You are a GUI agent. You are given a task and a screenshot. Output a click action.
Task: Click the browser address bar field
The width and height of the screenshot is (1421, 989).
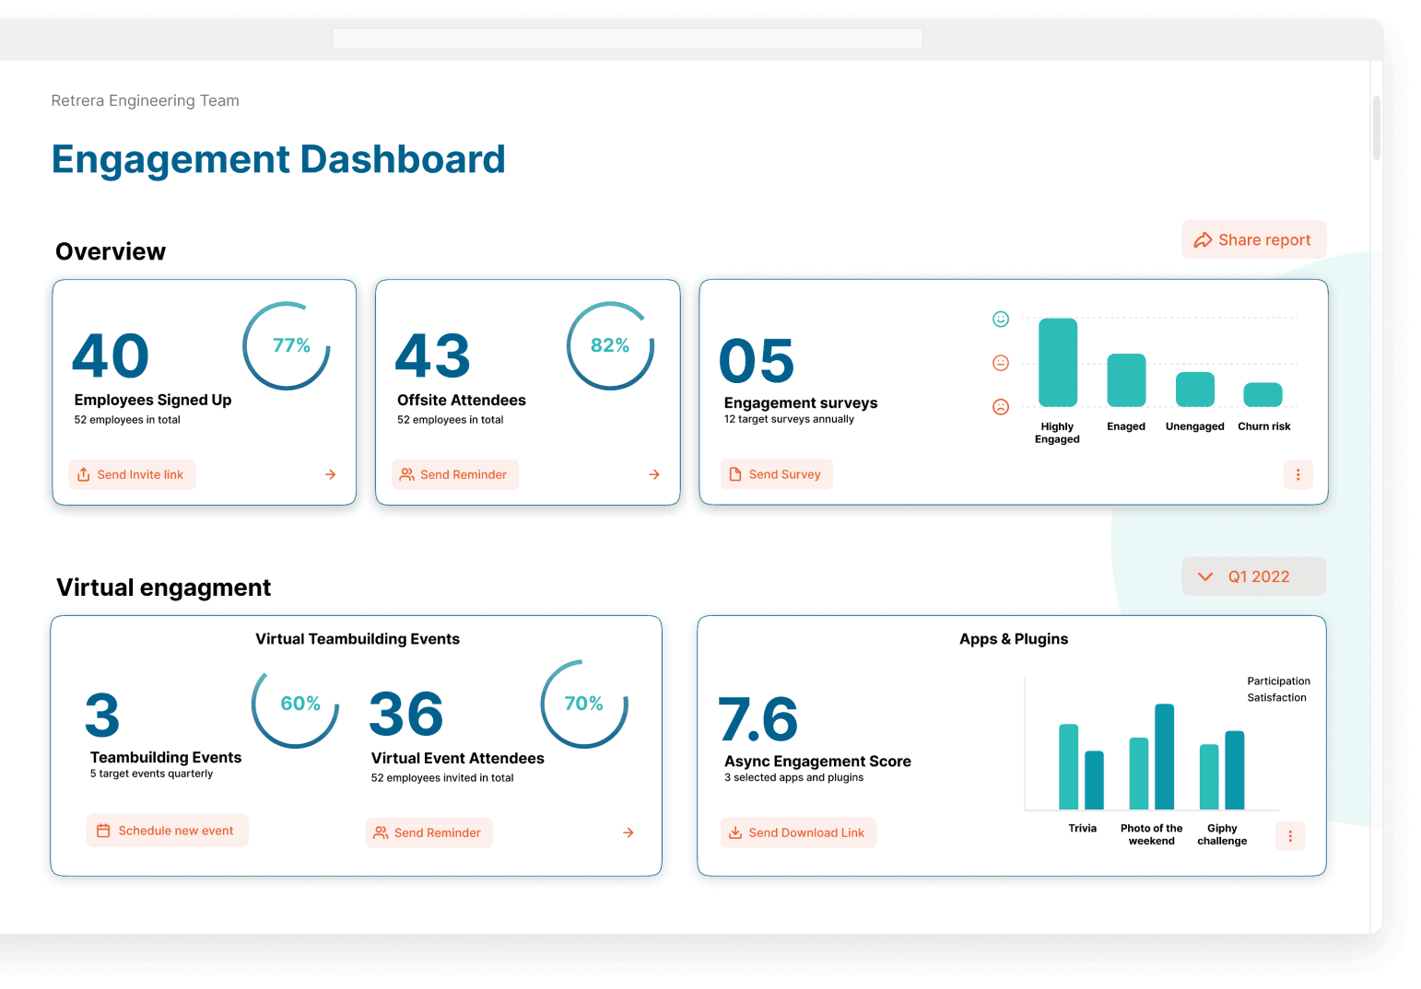coord(628,39)
